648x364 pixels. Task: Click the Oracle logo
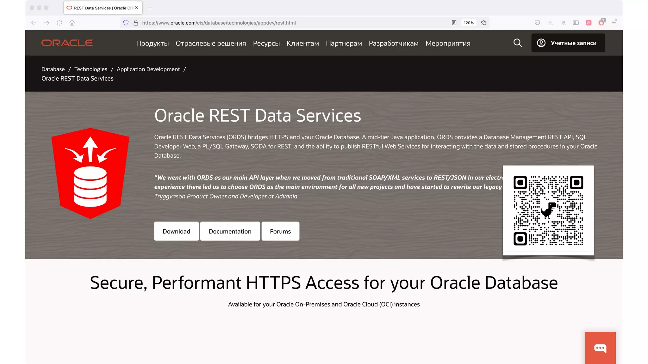[x=67, y=43]
